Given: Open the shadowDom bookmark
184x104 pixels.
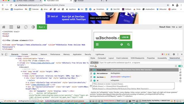Looking at the screenshot, I should pyautogui.click(x=149, y=9).
